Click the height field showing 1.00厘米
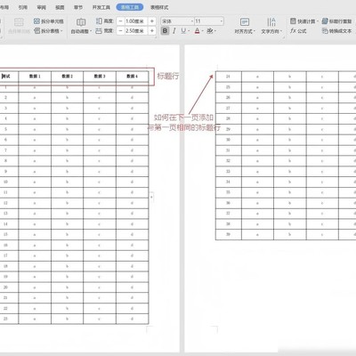This screenshot has height=356, width=356. [136, 21]
